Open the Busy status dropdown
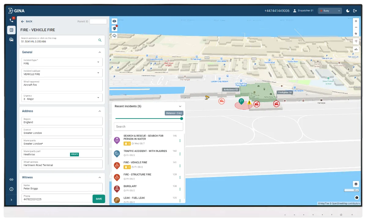367x220 pixels. click(330, 10)
